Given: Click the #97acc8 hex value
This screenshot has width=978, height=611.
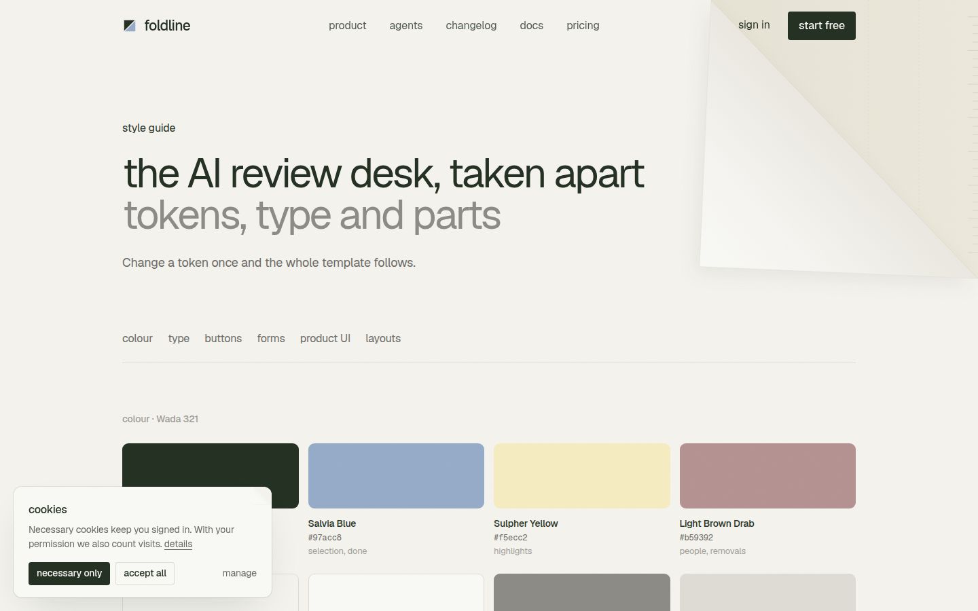Looking at the screenshot, I should (x=325, y=538).
